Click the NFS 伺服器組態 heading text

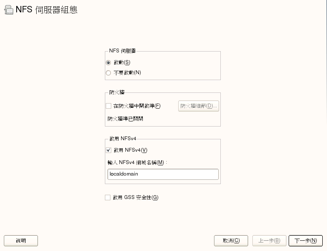[x=46, y=10]
